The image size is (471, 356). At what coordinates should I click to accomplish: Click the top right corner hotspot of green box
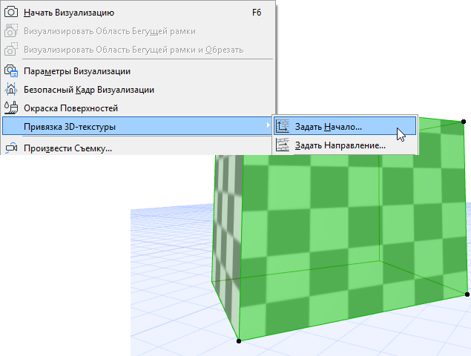pos(464,122)
